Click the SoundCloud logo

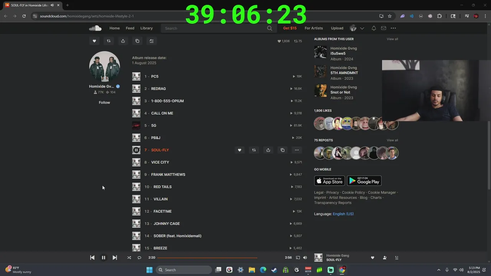tap(95, 28)
